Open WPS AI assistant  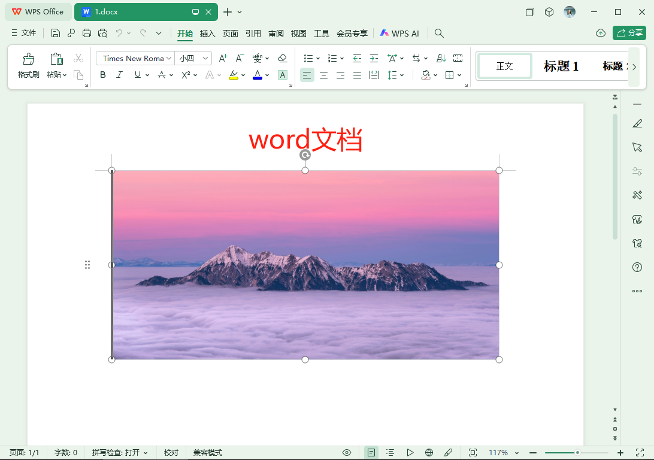pos(399,33)
